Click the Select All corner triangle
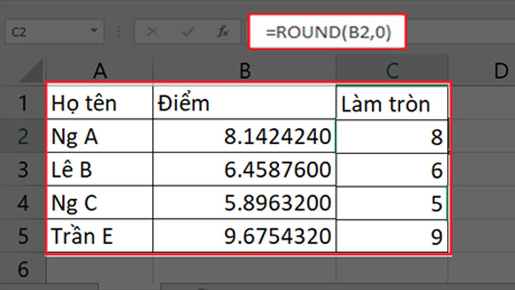This screenshot has width=515, height=290. pyautogui.click(x=32, y=70)
